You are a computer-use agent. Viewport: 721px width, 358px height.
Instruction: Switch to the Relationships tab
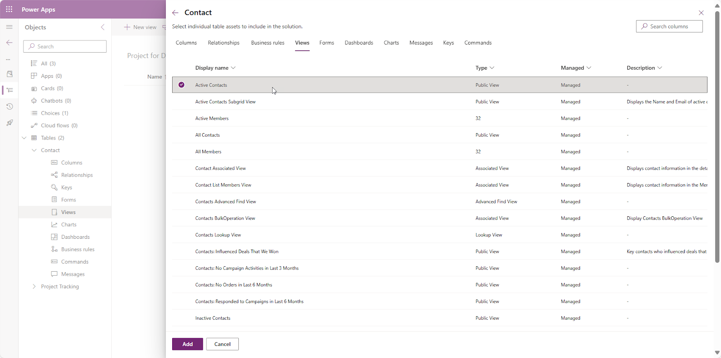224,43
